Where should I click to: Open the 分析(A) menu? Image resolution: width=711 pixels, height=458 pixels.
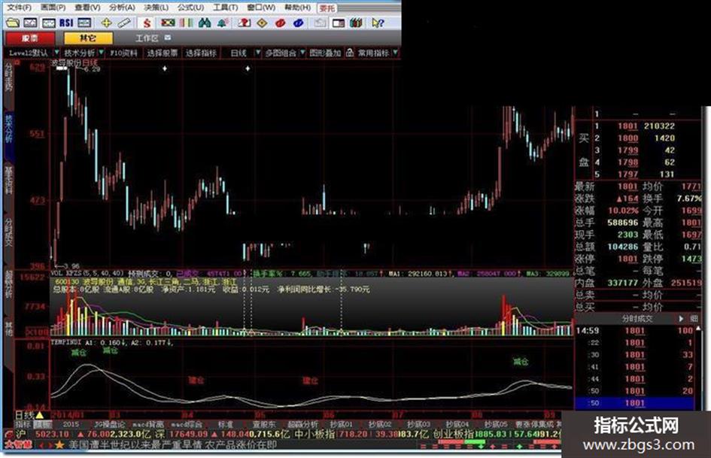(122, 8)
